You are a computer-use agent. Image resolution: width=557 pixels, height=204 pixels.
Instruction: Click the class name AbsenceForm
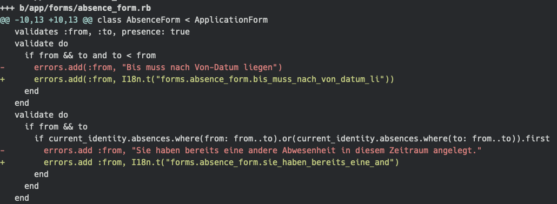(x=154, y=20)
